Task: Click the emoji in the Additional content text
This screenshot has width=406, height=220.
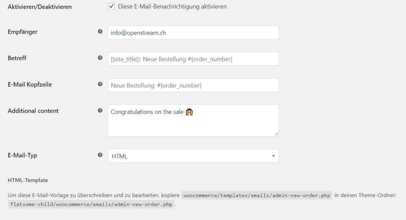Action: pyautogui.click(x=190, y=112)
